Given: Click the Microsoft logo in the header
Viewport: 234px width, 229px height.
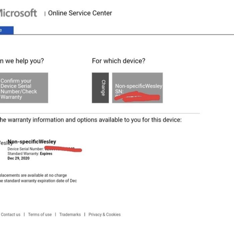Looking at the screenshot, I should coord(18,13).
